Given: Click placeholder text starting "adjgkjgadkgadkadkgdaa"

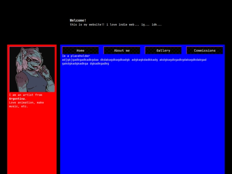Looking at the screenshot, I should 134,60.
